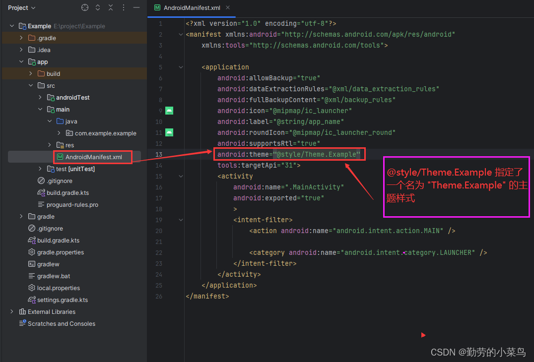The width and height of the screenshot is (534, 362).
Task: Click the green manifest icon on the AndroidManifest.xml tab
Action: point(158,8)
